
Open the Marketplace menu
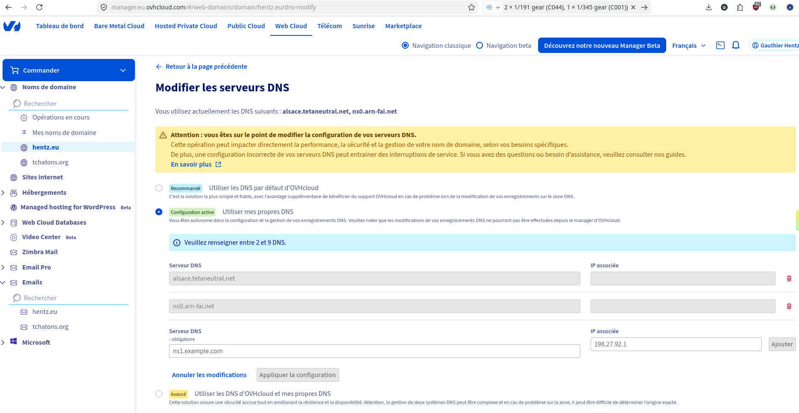403,26
